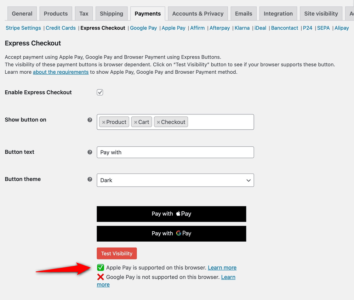354x300 pixels.
Task: Open Affirm payment section
Action: [x=197, y=28]
